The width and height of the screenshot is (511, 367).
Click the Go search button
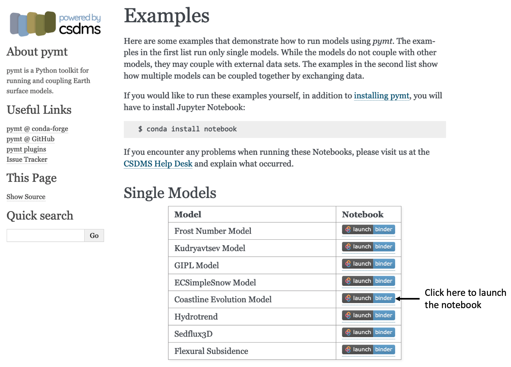pos(94,235)
